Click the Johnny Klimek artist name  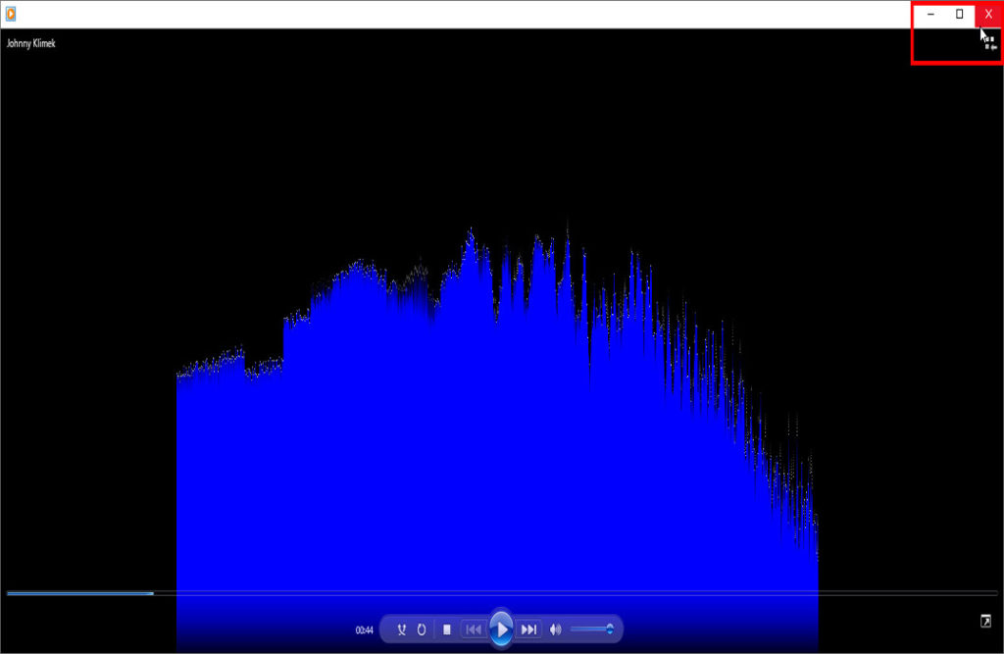(x=31, y=43)
